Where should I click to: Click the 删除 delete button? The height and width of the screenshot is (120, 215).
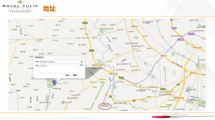[75, 75]
